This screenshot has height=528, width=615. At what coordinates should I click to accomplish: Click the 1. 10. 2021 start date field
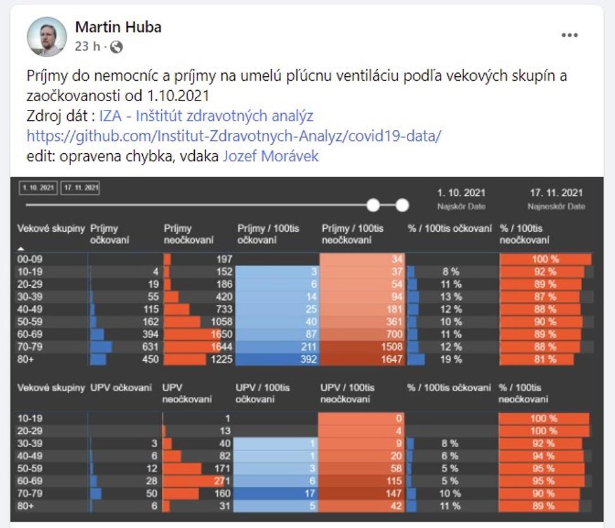click(38, 187)
